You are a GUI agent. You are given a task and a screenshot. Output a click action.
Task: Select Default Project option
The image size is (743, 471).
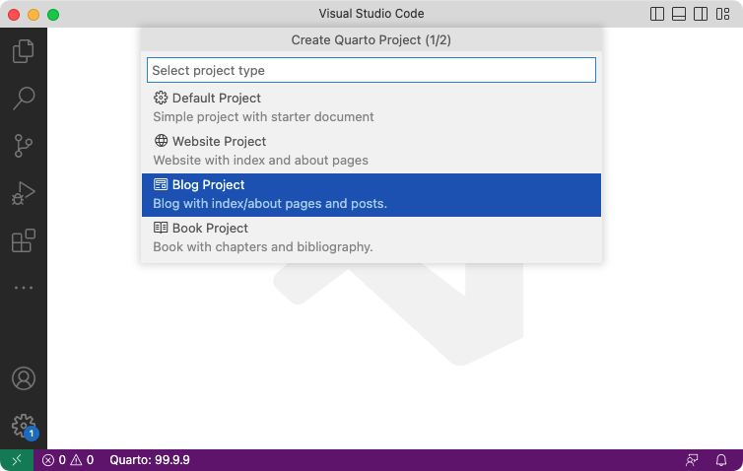pos(371,107)
